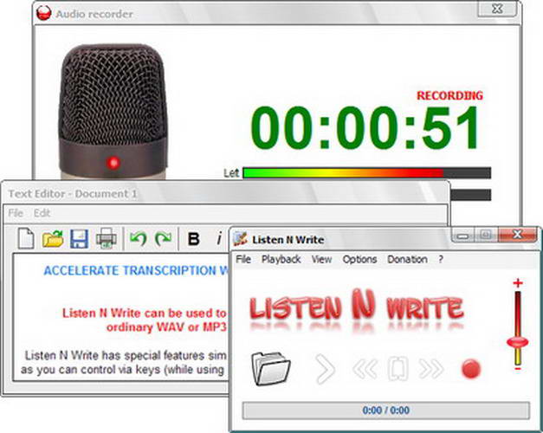The height and width of the screenshot is (433, 543).
Task: Minimize the Listen N Write window
Action: (x=462, y=236)
